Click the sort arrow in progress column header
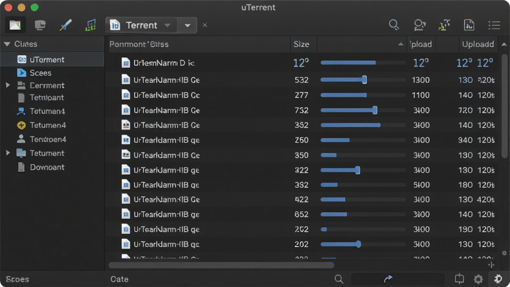This screenshot has width=510, height=287. (401, 44)
